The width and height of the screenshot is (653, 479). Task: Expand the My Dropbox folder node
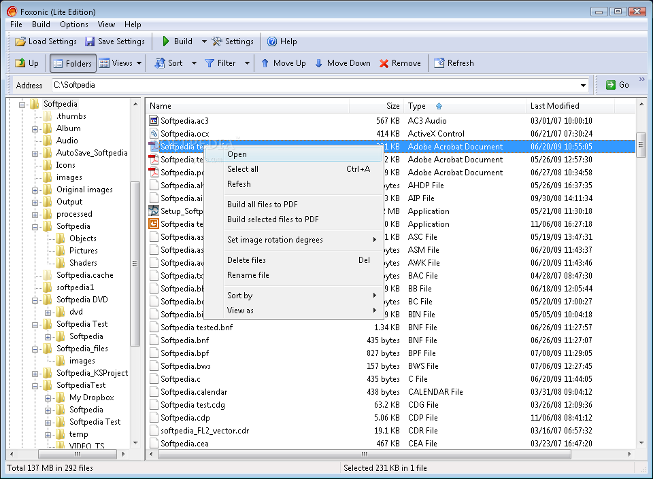click(48, 398)
